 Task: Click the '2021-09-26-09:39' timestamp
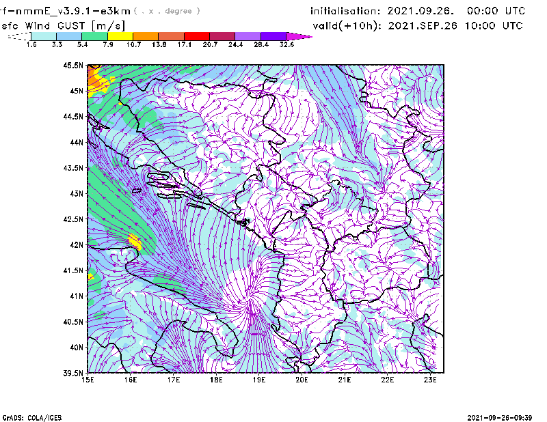pos(500,418)
